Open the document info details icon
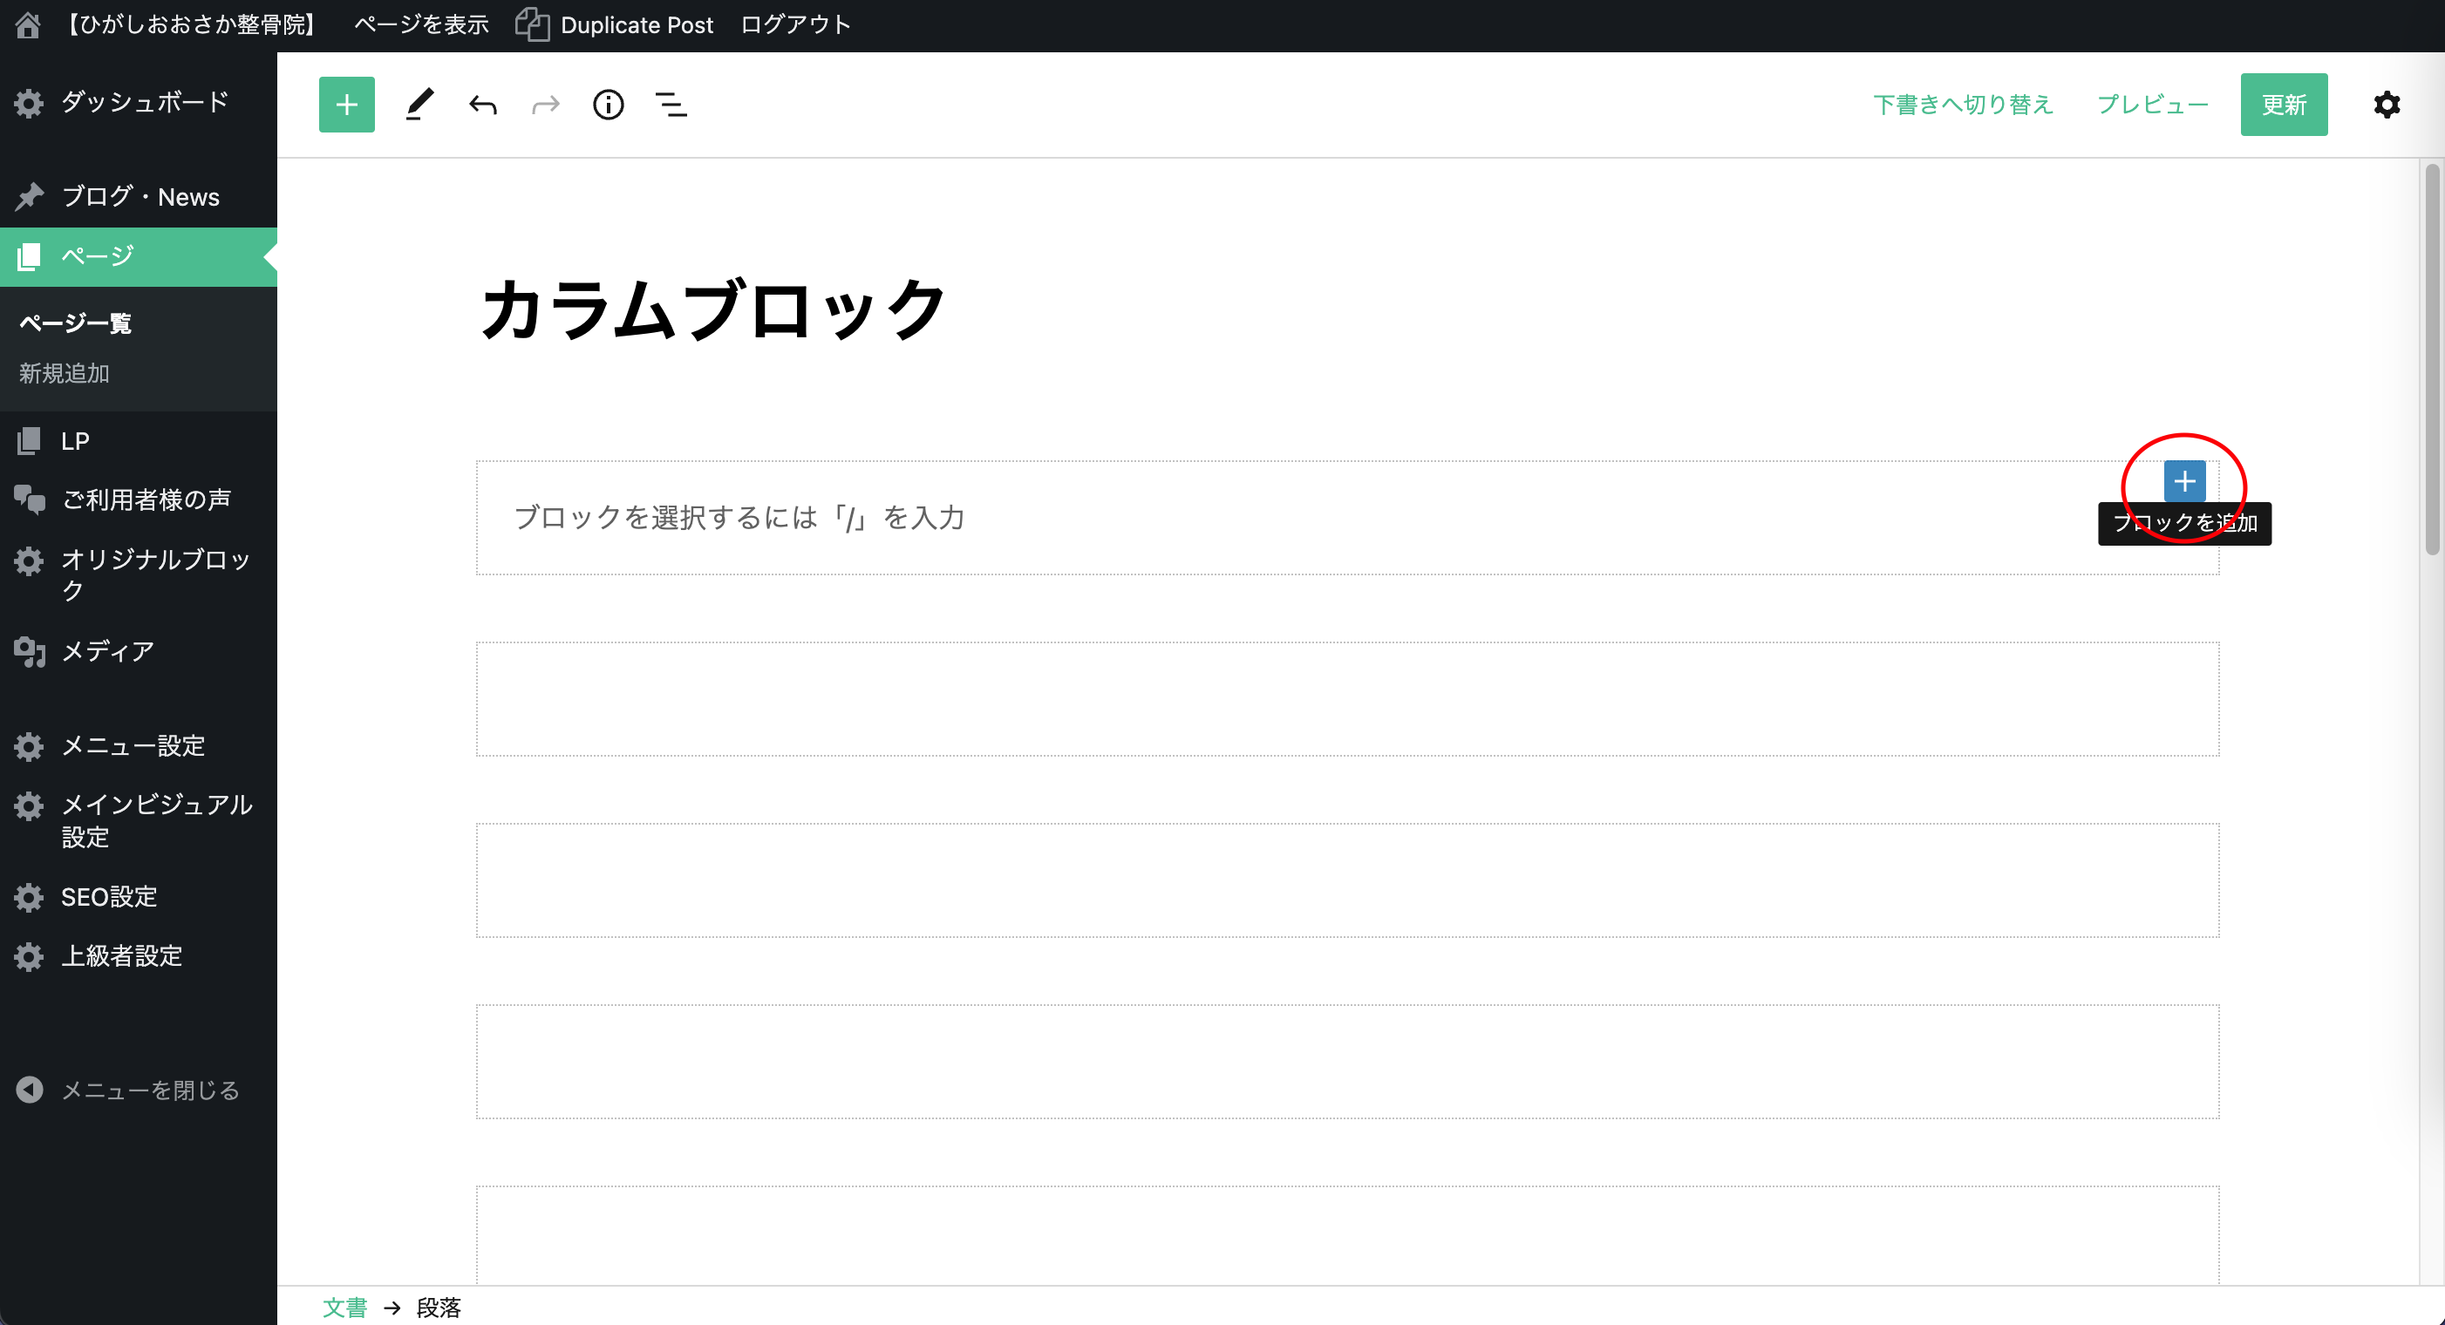The image size is (2445, 1325). tap(608, 105)
